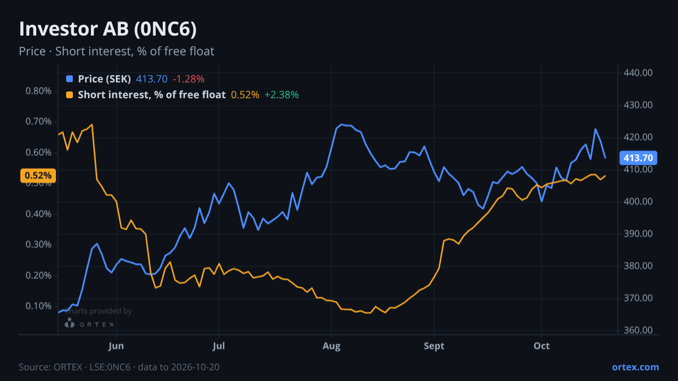Click the 390.00 right axis label
This screenshot has height=381, width=678.
(x=638, y=234)
